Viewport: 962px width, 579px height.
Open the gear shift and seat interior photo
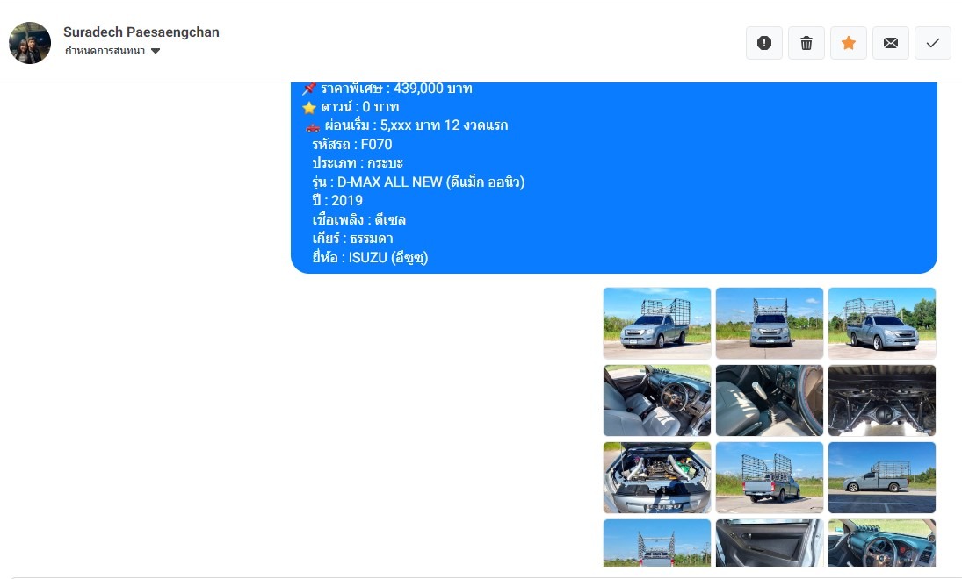(770, 400)
